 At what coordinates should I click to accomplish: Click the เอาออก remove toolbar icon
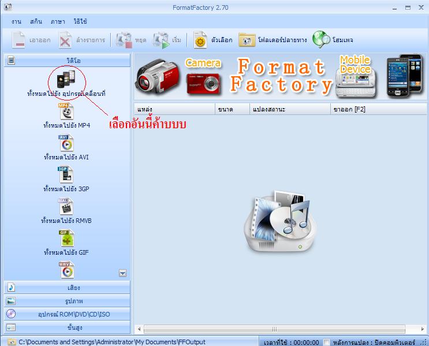[x=18, y=40]
